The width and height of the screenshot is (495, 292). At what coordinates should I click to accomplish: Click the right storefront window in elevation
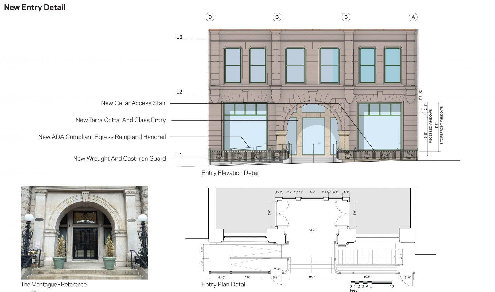pyautogui.click(x=380, y=126)
